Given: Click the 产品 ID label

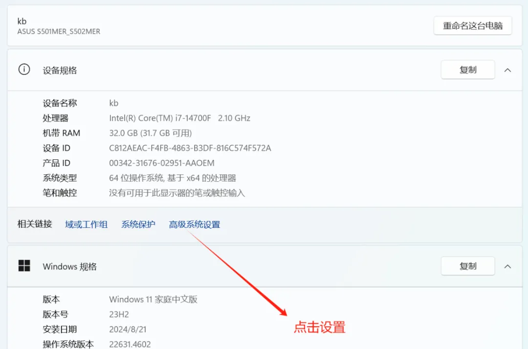Looking at the screenshot, I should point(56,163).
